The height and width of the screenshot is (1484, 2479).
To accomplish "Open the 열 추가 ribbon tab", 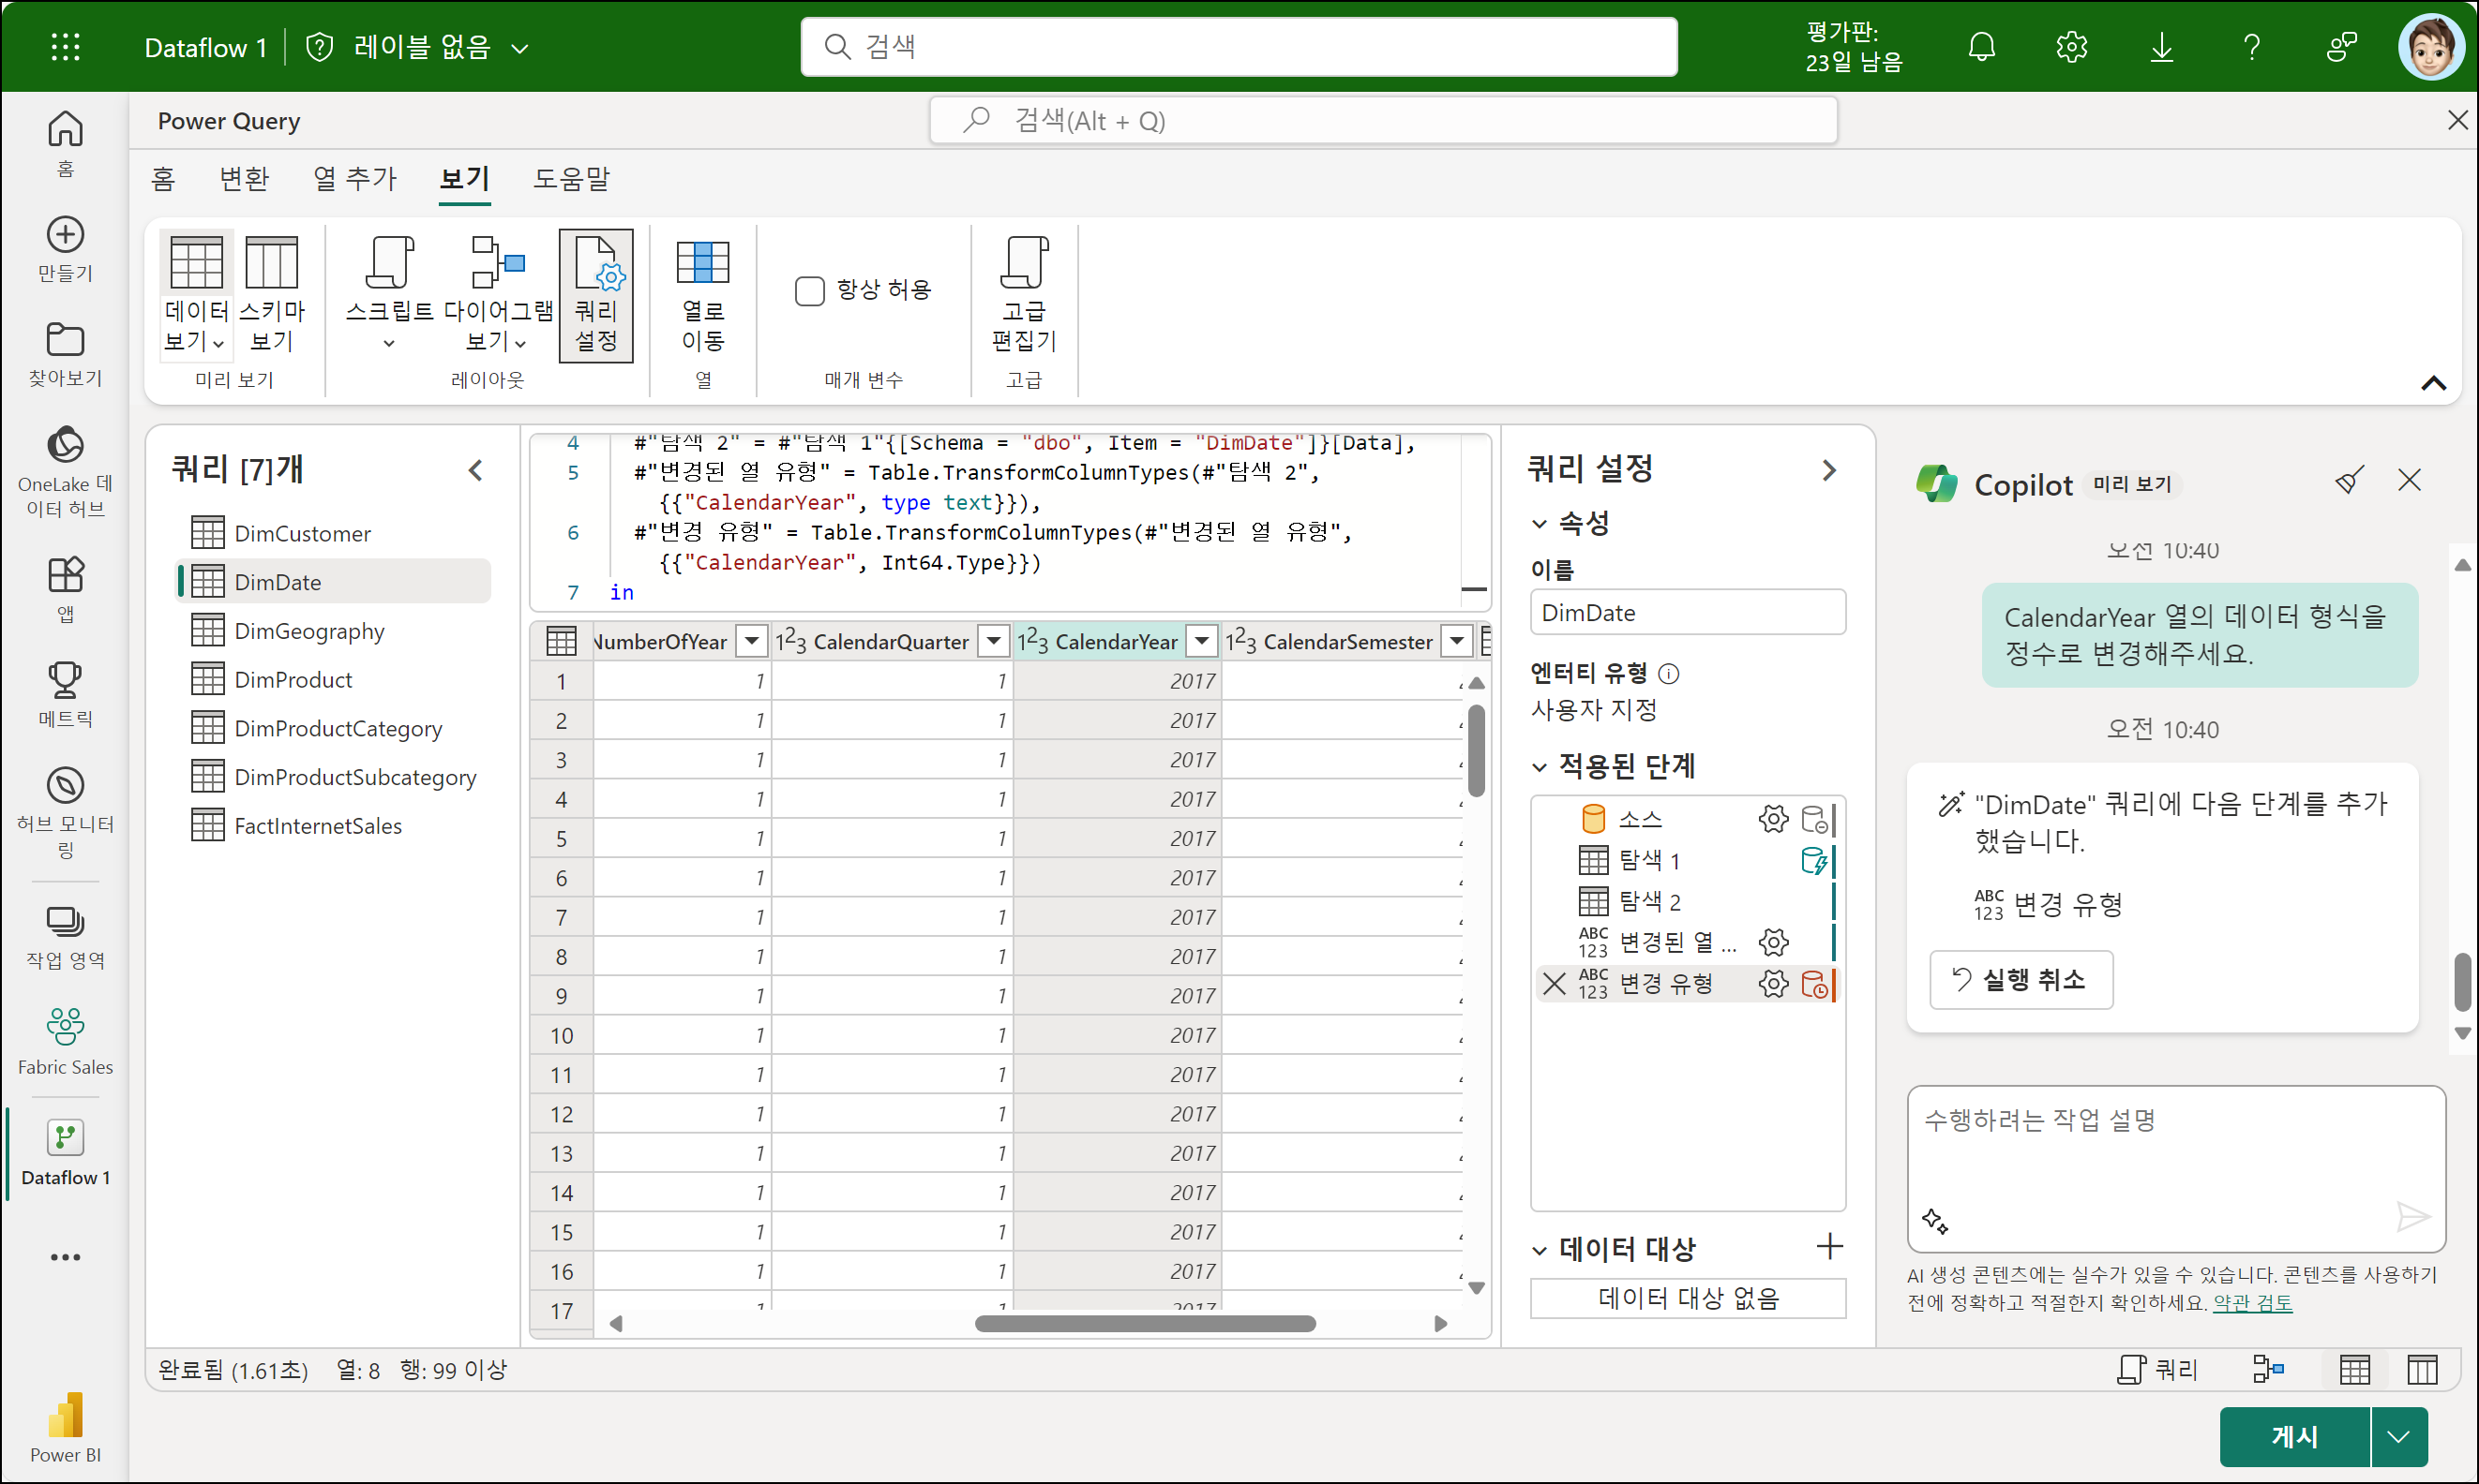I will [x=354, y=179].
